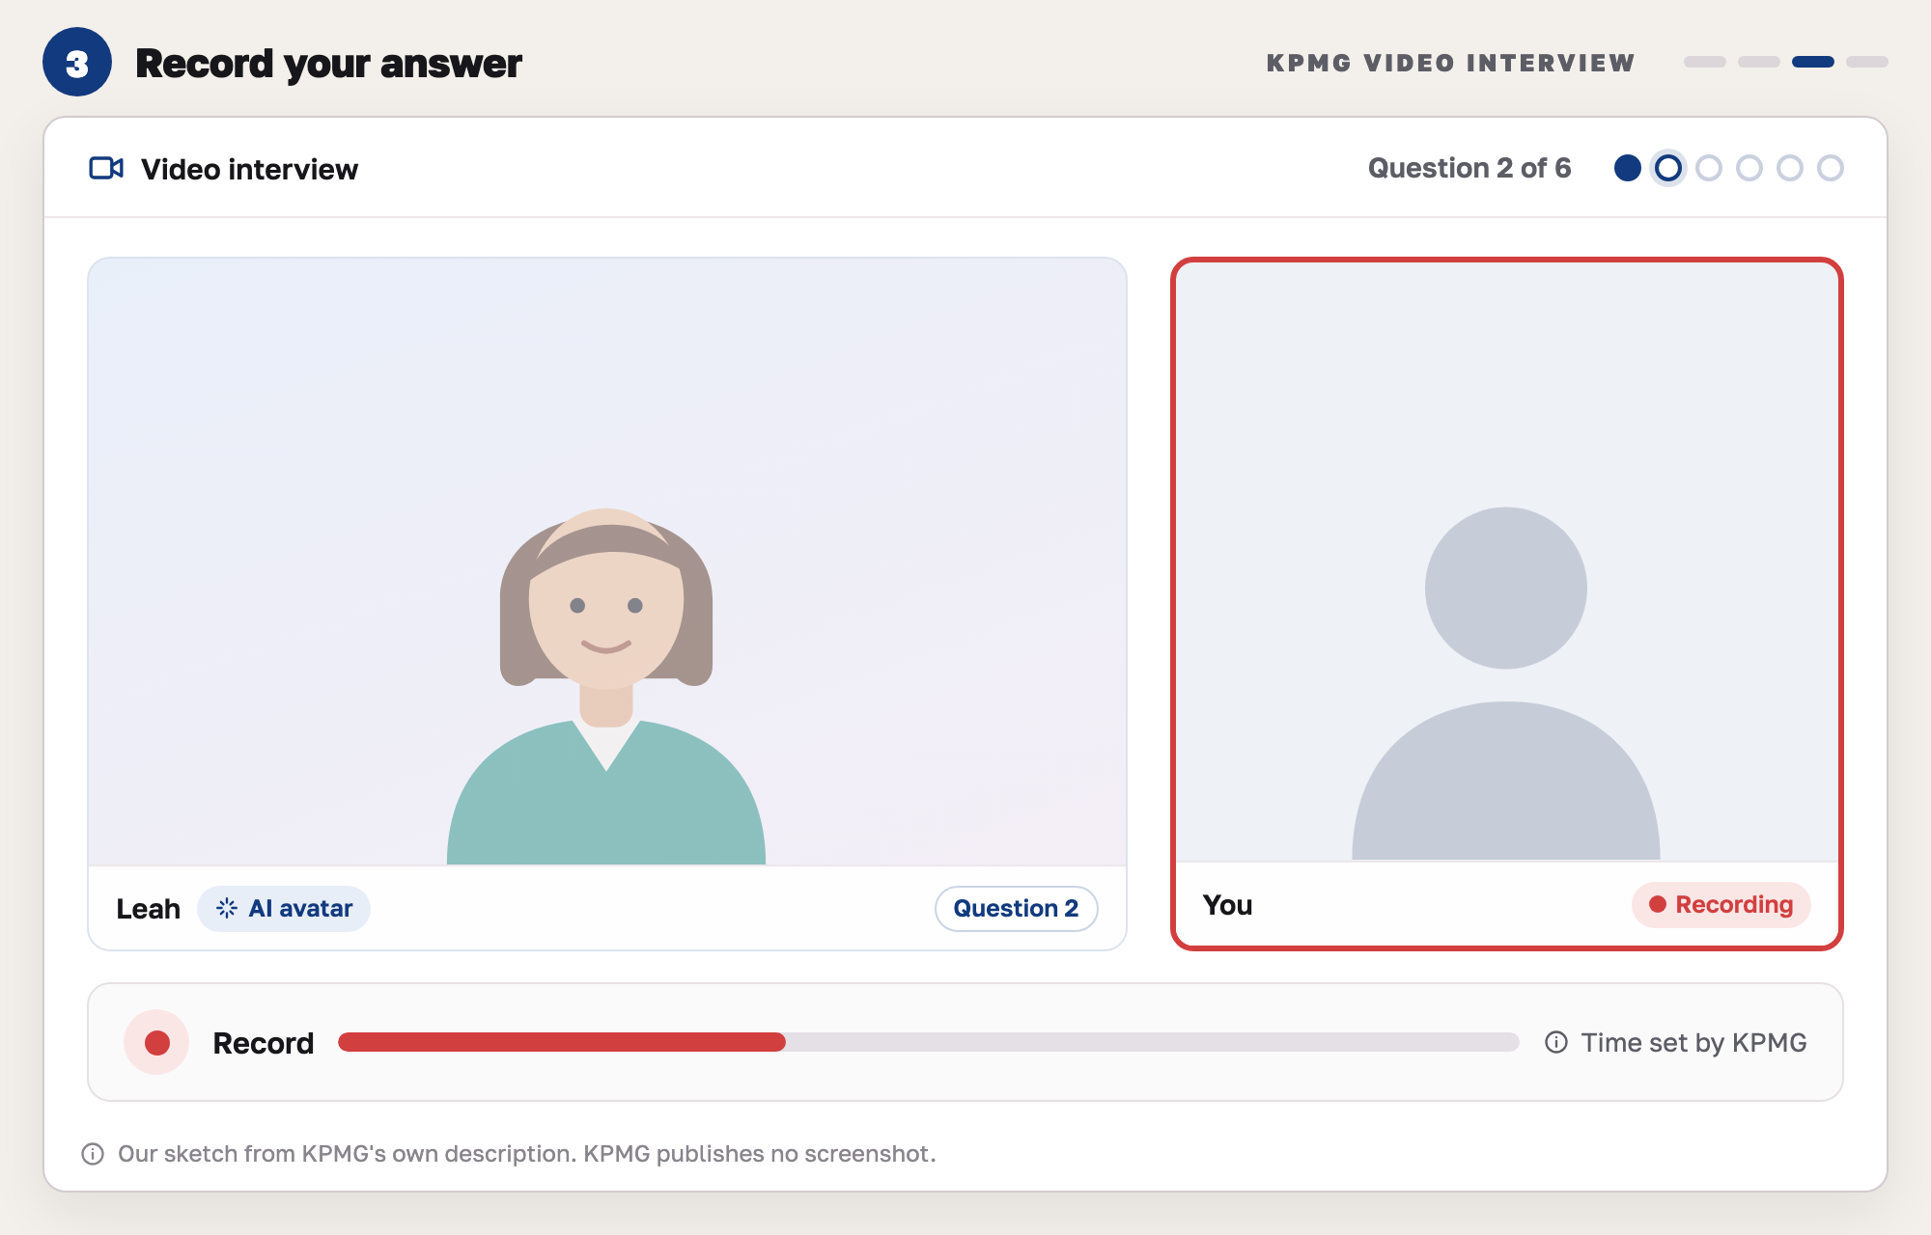Click the red Record button icon
Screen dimensions: 1931x1235
point(156,1042)
